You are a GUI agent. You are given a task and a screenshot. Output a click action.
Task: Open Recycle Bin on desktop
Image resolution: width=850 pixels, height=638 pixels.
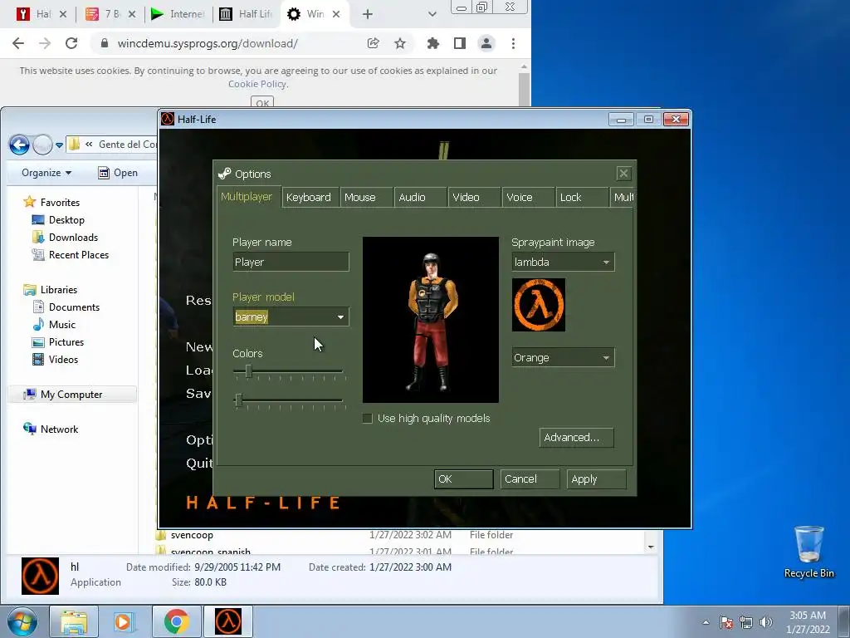(808, 552)
